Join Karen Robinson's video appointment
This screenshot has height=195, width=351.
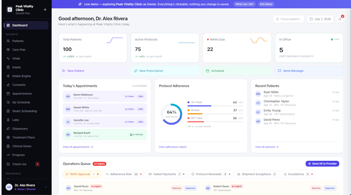(140, 97)
